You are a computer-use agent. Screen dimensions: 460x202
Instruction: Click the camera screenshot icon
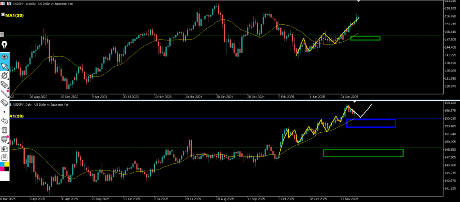(x=5, y=148)
